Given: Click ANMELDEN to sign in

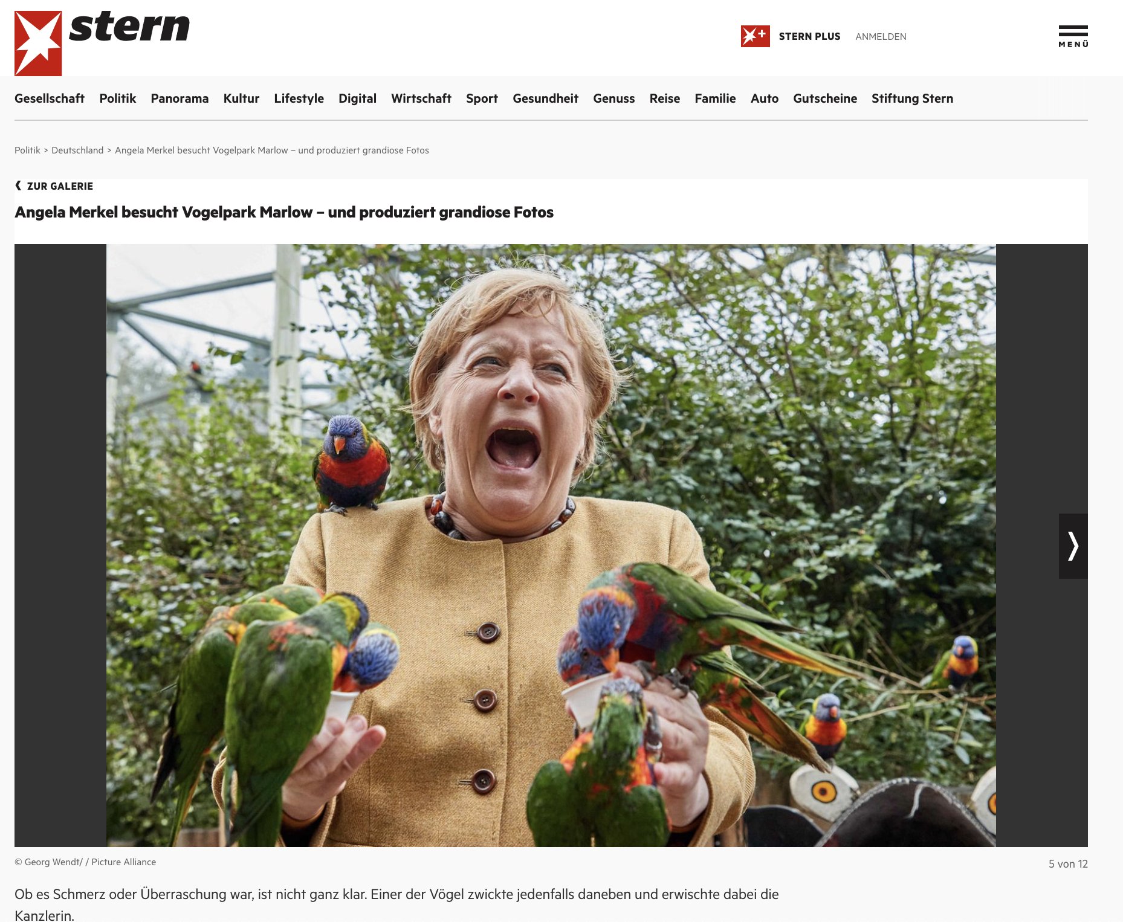Looking at the screenshot, I should click(x=881, y=37).
